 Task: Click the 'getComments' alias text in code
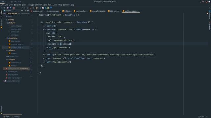pyautogui.click(x=61, y=48)
